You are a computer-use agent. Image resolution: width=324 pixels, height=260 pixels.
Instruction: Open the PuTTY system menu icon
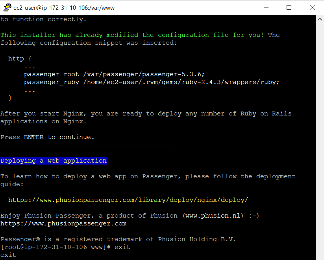(6, 7)
